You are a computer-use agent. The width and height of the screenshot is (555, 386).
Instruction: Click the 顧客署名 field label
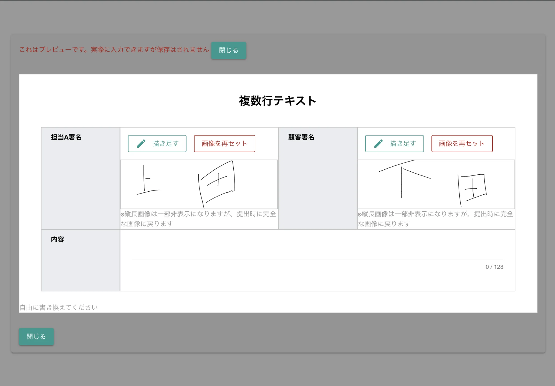pos(301,136)
